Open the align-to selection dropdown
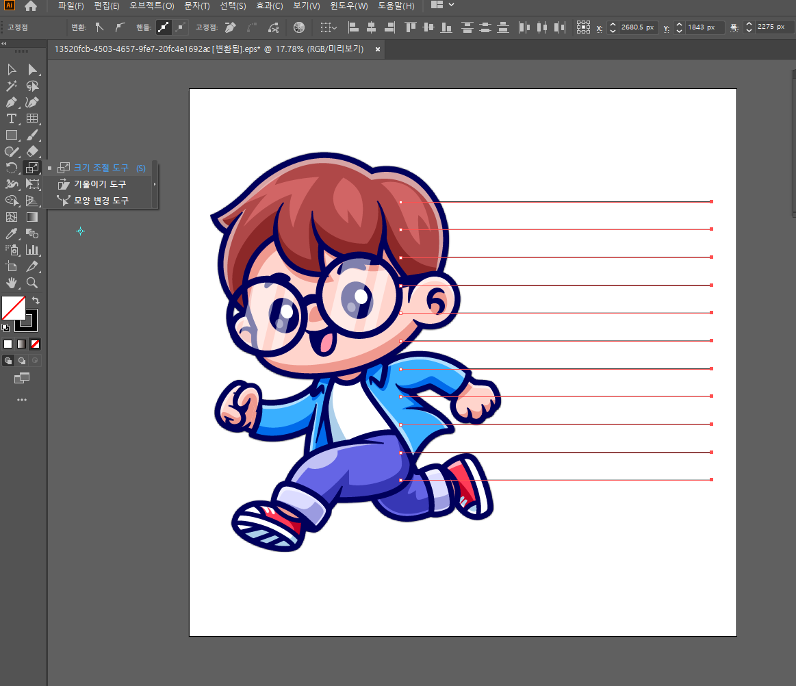 click(329, 27)
